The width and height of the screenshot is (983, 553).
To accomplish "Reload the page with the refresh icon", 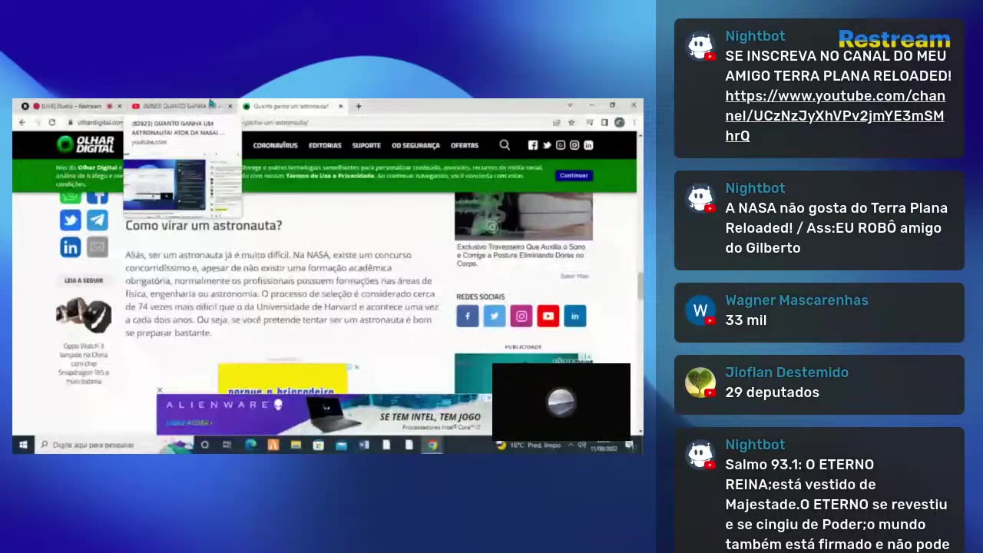I will click(52, 122).
